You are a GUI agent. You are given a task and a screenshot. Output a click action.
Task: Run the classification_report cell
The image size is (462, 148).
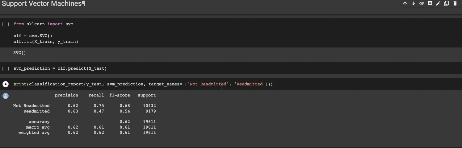pos(6,84)
